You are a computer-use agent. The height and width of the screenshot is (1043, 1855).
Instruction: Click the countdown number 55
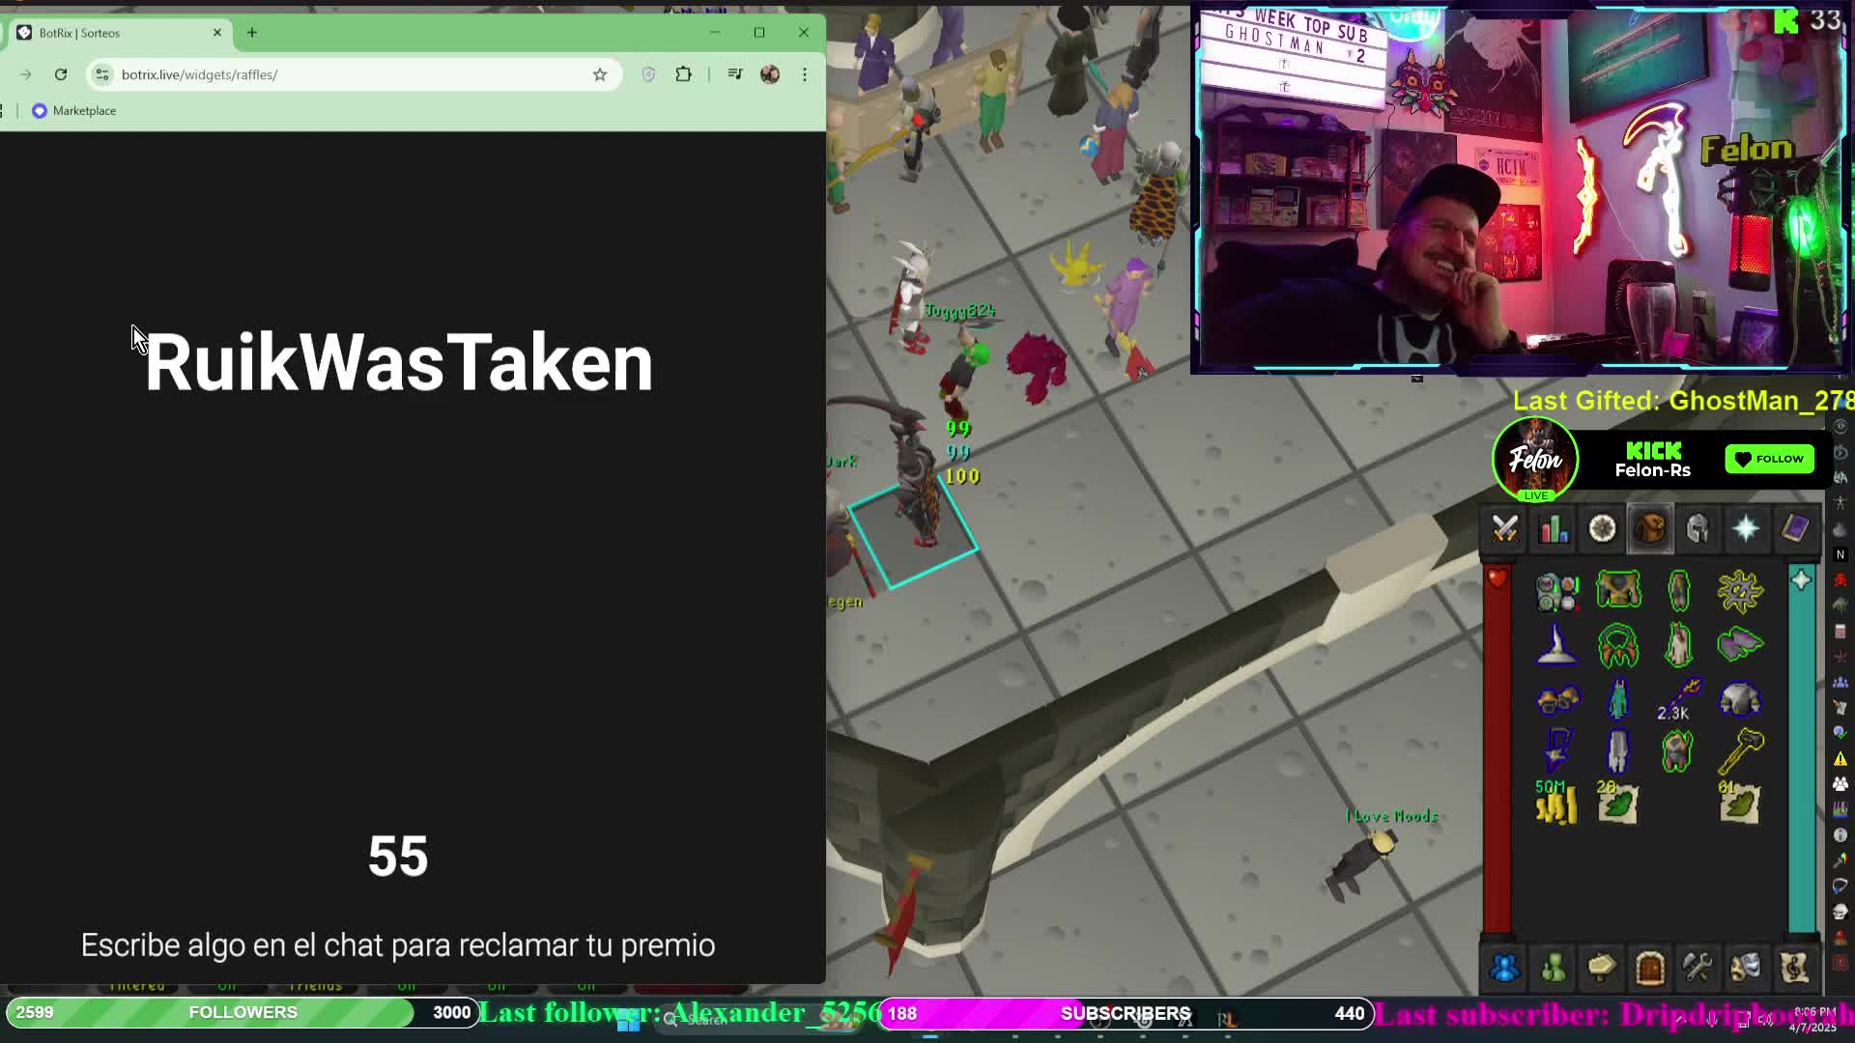pyautogui.click(x=398, y=856)
